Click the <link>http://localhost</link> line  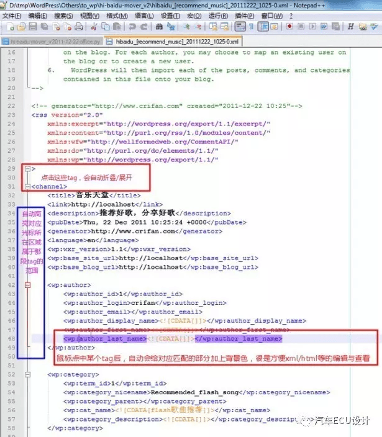[105, 204]
